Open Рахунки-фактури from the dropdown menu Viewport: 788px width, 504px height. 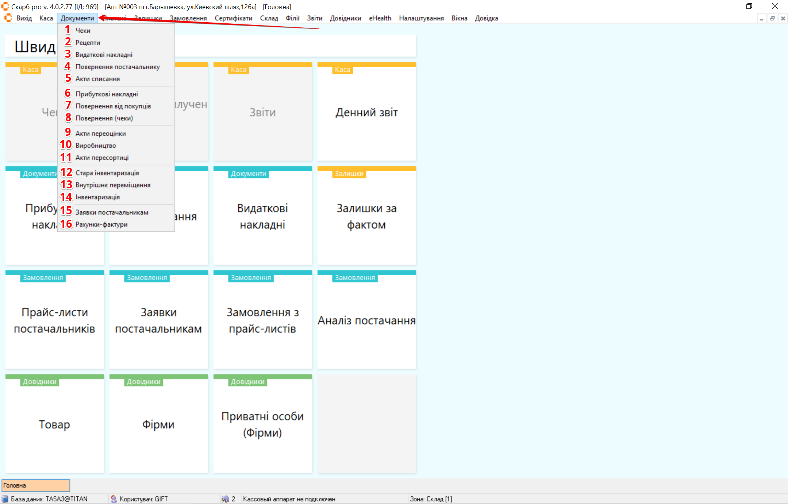[x=101, y=224]
